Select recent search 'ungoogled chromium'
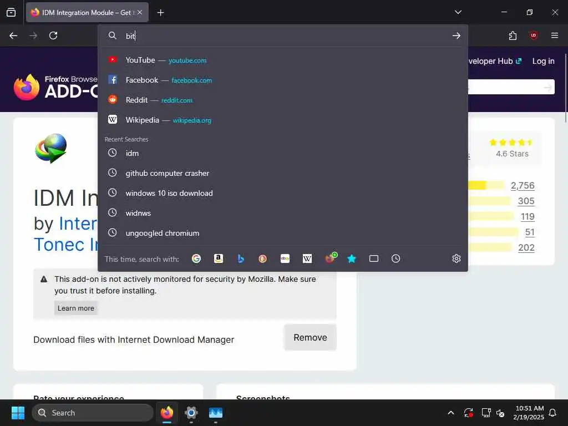Viewport: 568px width, 426px height. tap(282, 233)
